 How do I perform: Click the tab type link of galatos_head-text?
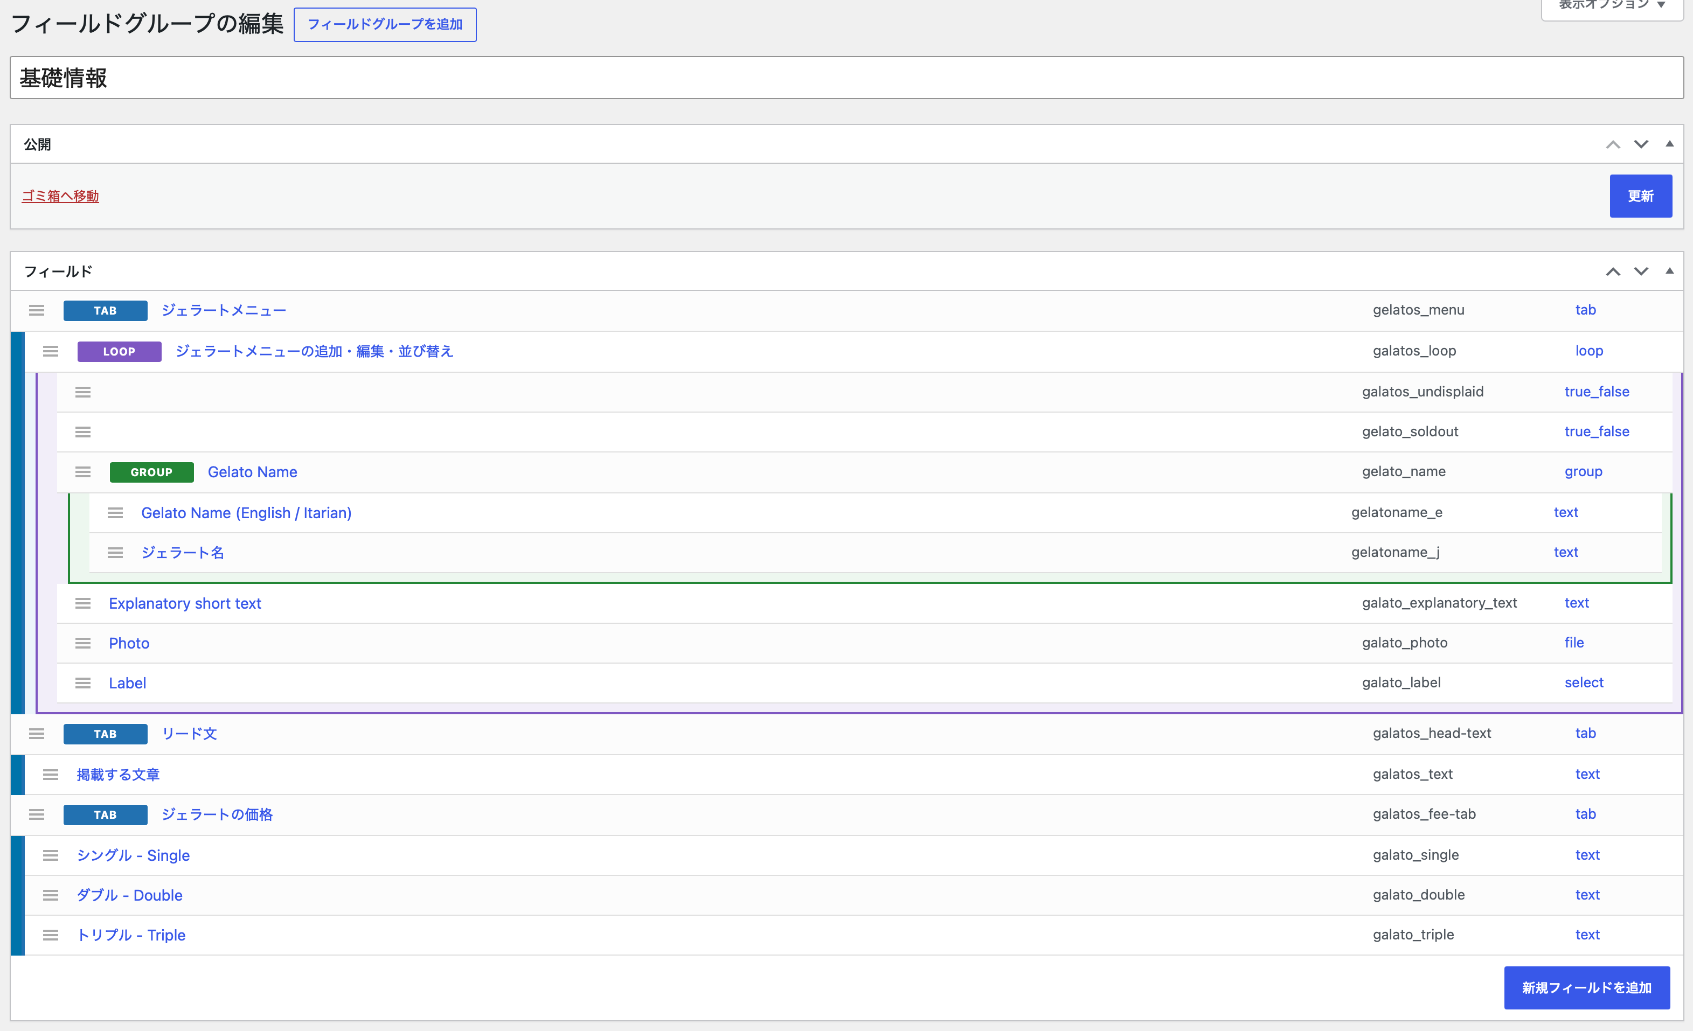[x=1585, y=734]
